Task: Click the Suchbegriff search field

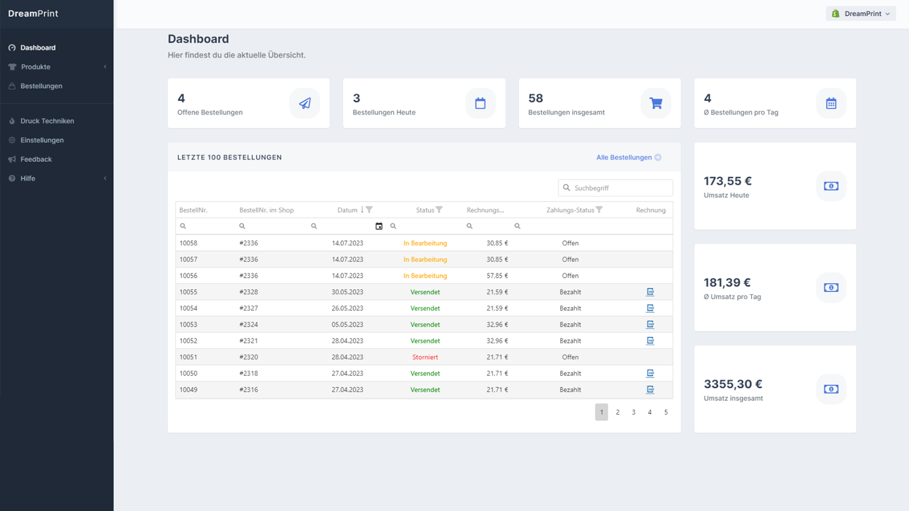Action: click(x=615, y=188)
